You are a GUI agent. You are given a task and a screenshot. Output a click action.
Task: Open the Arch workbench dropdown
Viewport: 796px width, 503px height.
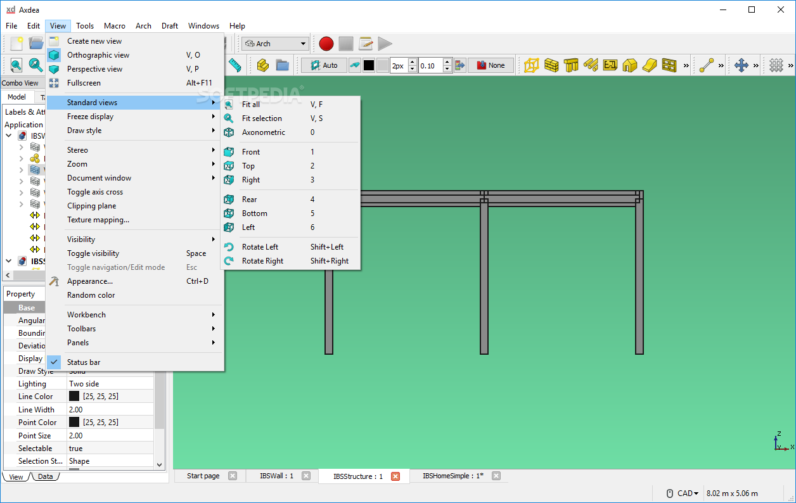pos(274,44)
